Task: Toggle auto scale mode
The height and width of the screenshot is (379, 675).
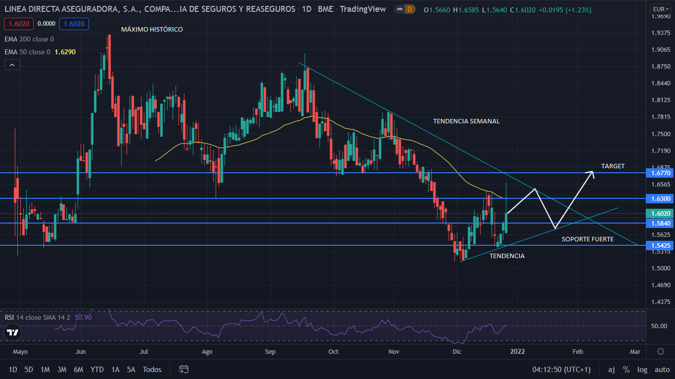Action: tap(662, 369)
